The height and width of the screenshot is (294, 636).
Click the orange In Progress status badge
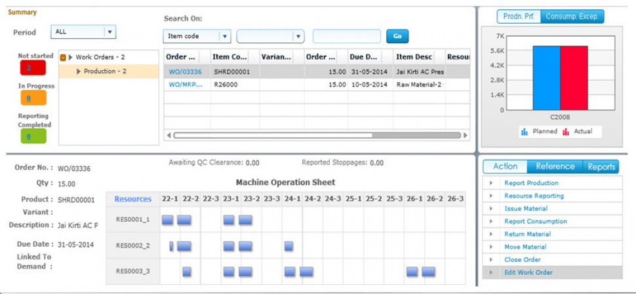tap(28, 98)
